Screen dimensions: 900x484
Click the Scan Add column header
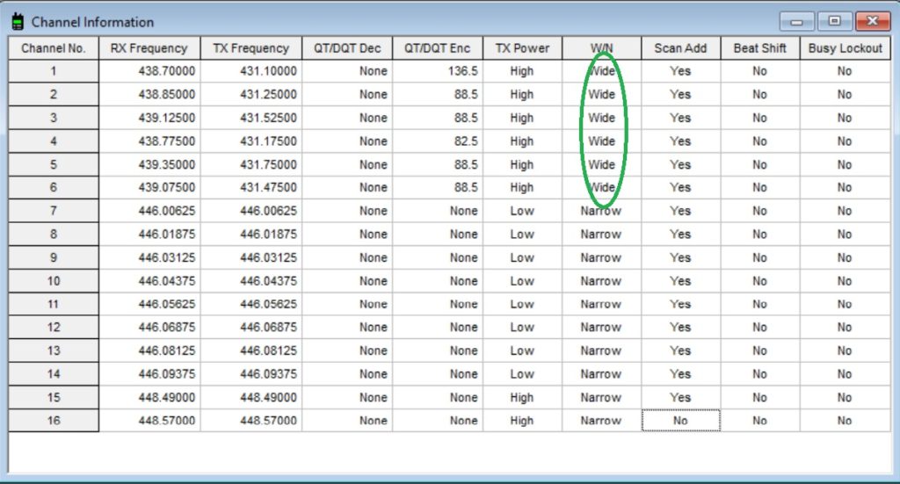681,48
